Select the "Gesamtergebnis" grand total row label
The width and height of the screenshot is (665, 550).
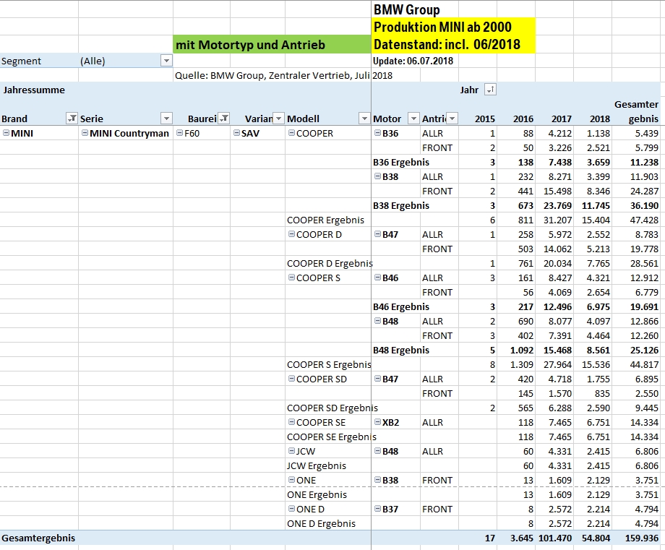[x=38, y=538]
